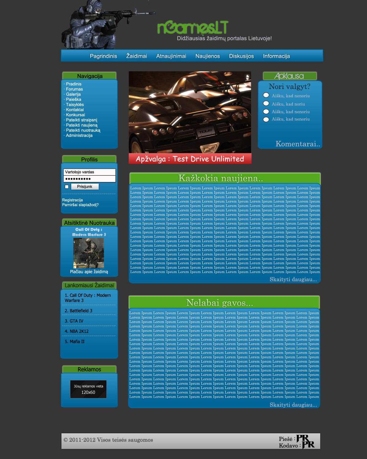
Task: Open Battlefield 3 in popular games list
Action: point(79,311)
